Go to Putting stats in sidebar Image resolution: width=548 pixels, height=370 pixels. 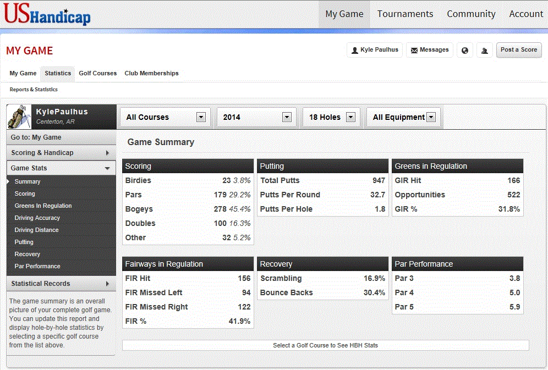pyautogui.click(x=24, y=242)
